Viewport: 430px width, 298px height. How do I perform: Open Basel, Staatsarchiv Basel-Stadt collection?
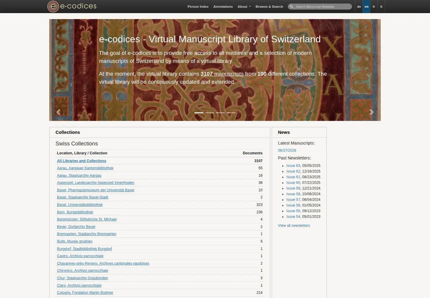pos(82,197)
